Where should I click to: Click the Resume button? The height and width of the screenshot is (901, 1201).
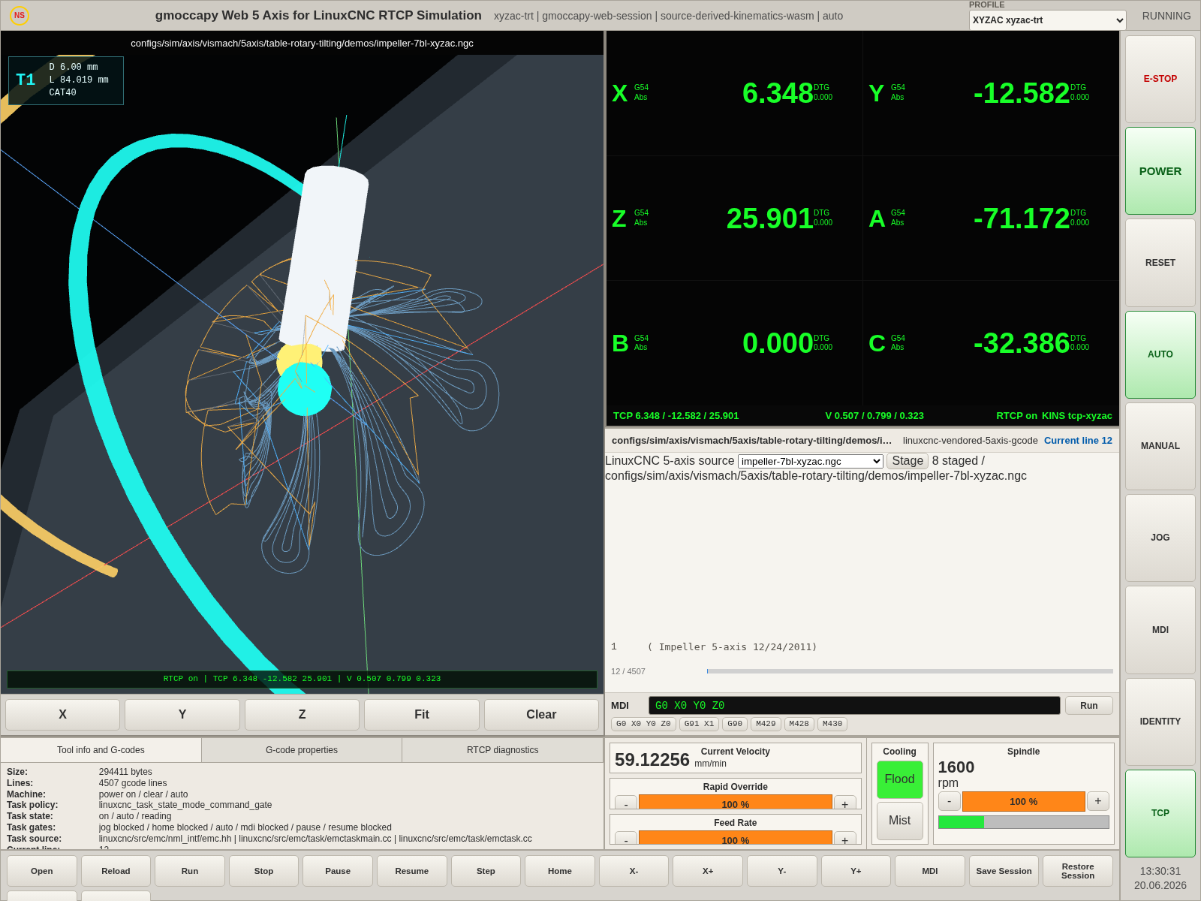(411, 871)
